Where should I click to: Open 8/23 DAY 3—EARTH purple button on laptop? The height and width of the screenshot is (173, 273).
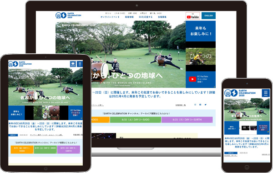(187, 120)
